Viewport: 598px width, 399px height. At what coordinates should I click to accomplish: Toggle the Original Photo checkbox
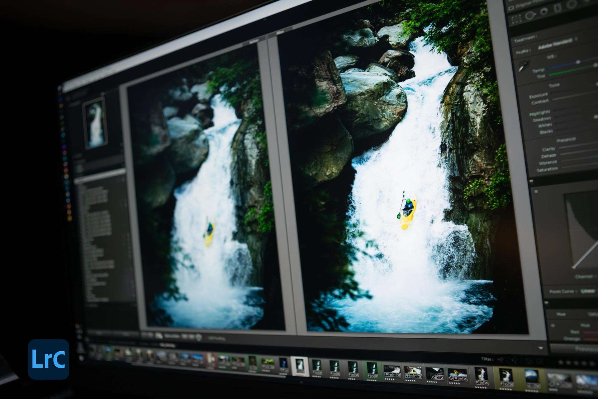[511, 8]
